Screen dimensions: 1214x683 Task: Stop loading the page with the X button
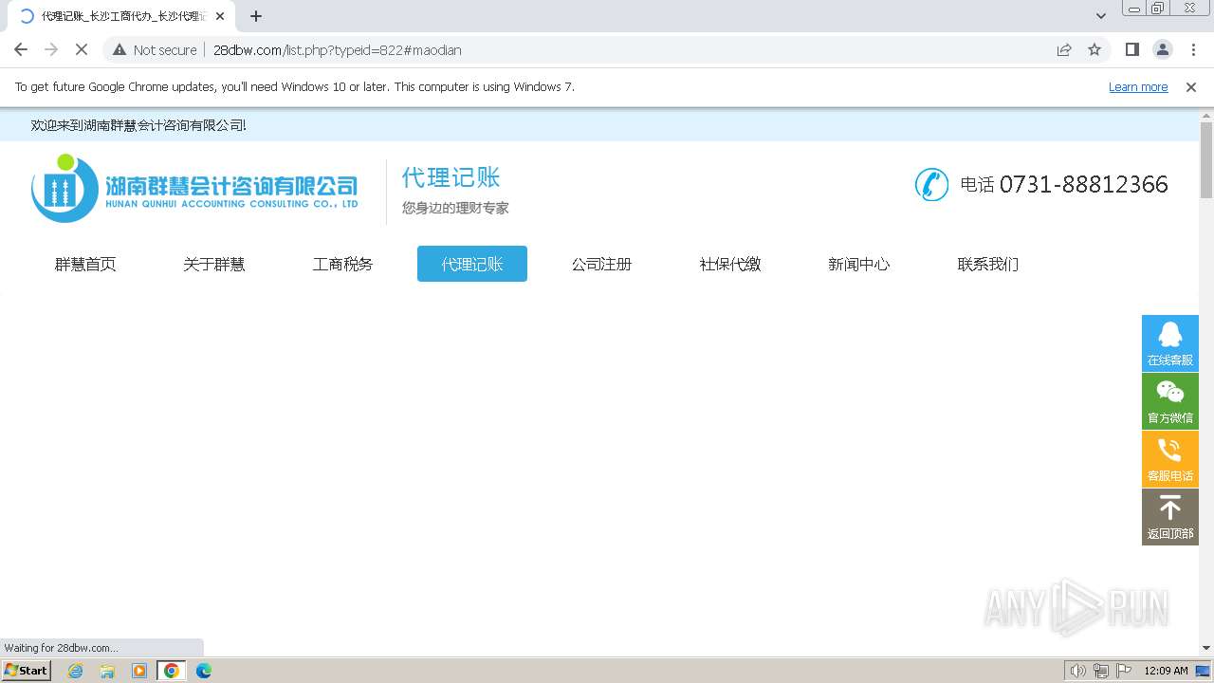81,49
